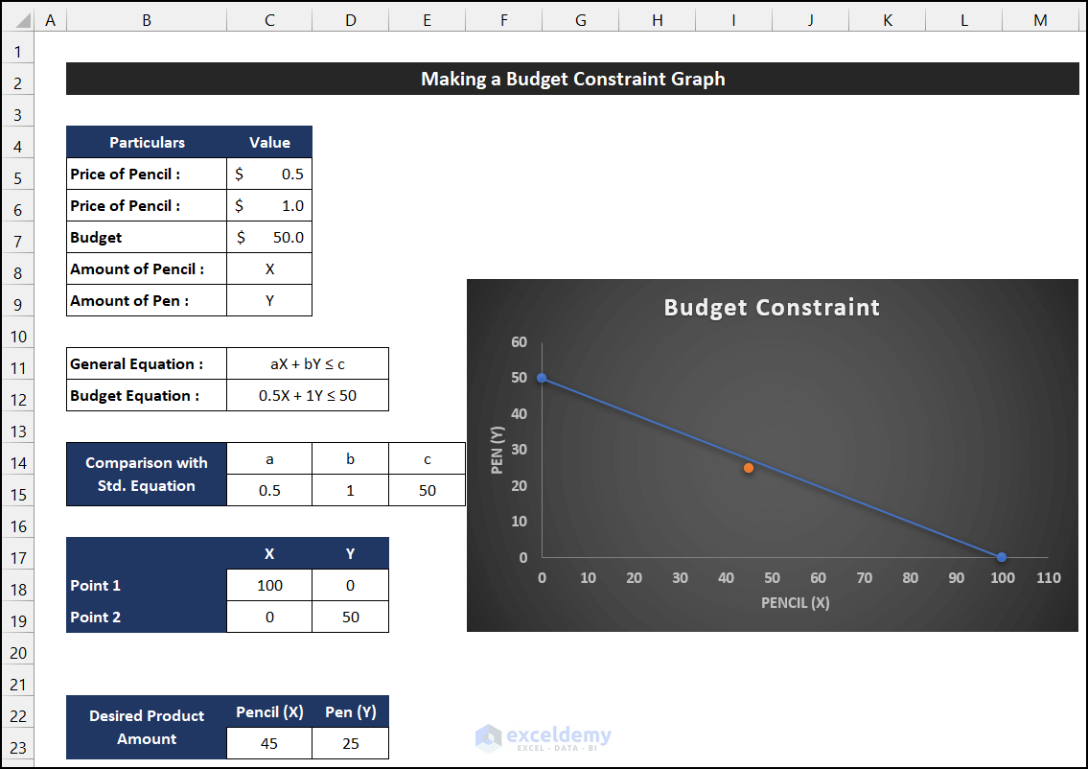Click the orange desired-amount data point
1088x769 pixels.
(x=748, y=468)
